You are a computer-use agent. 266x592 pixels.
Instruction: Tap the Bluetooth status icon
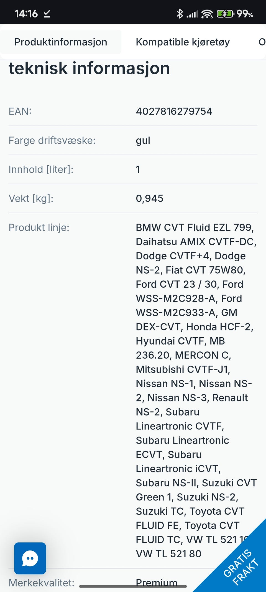(x=180, y=14)
